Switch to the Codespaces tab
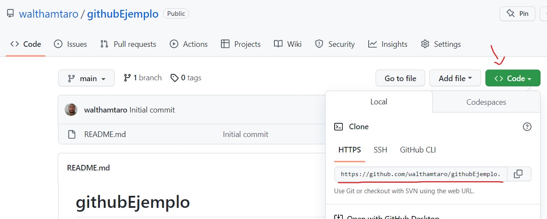The height and width of the screenshot is (219, 547). point(486,102)
